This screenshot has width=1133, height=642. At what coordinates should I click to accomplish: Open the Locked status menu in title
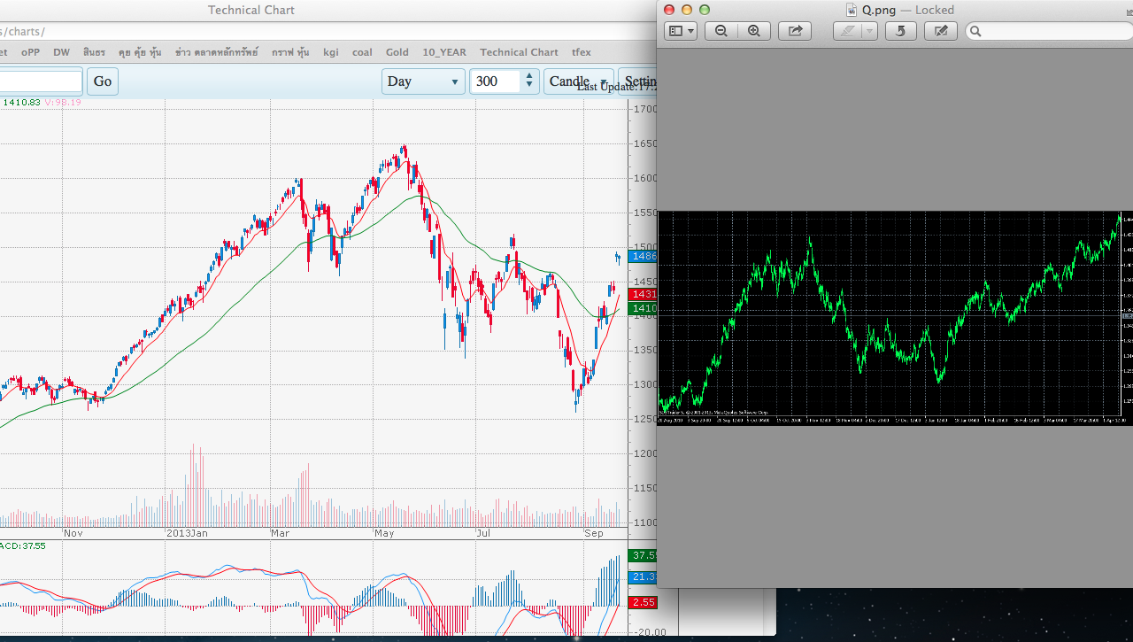click(934, 10)
